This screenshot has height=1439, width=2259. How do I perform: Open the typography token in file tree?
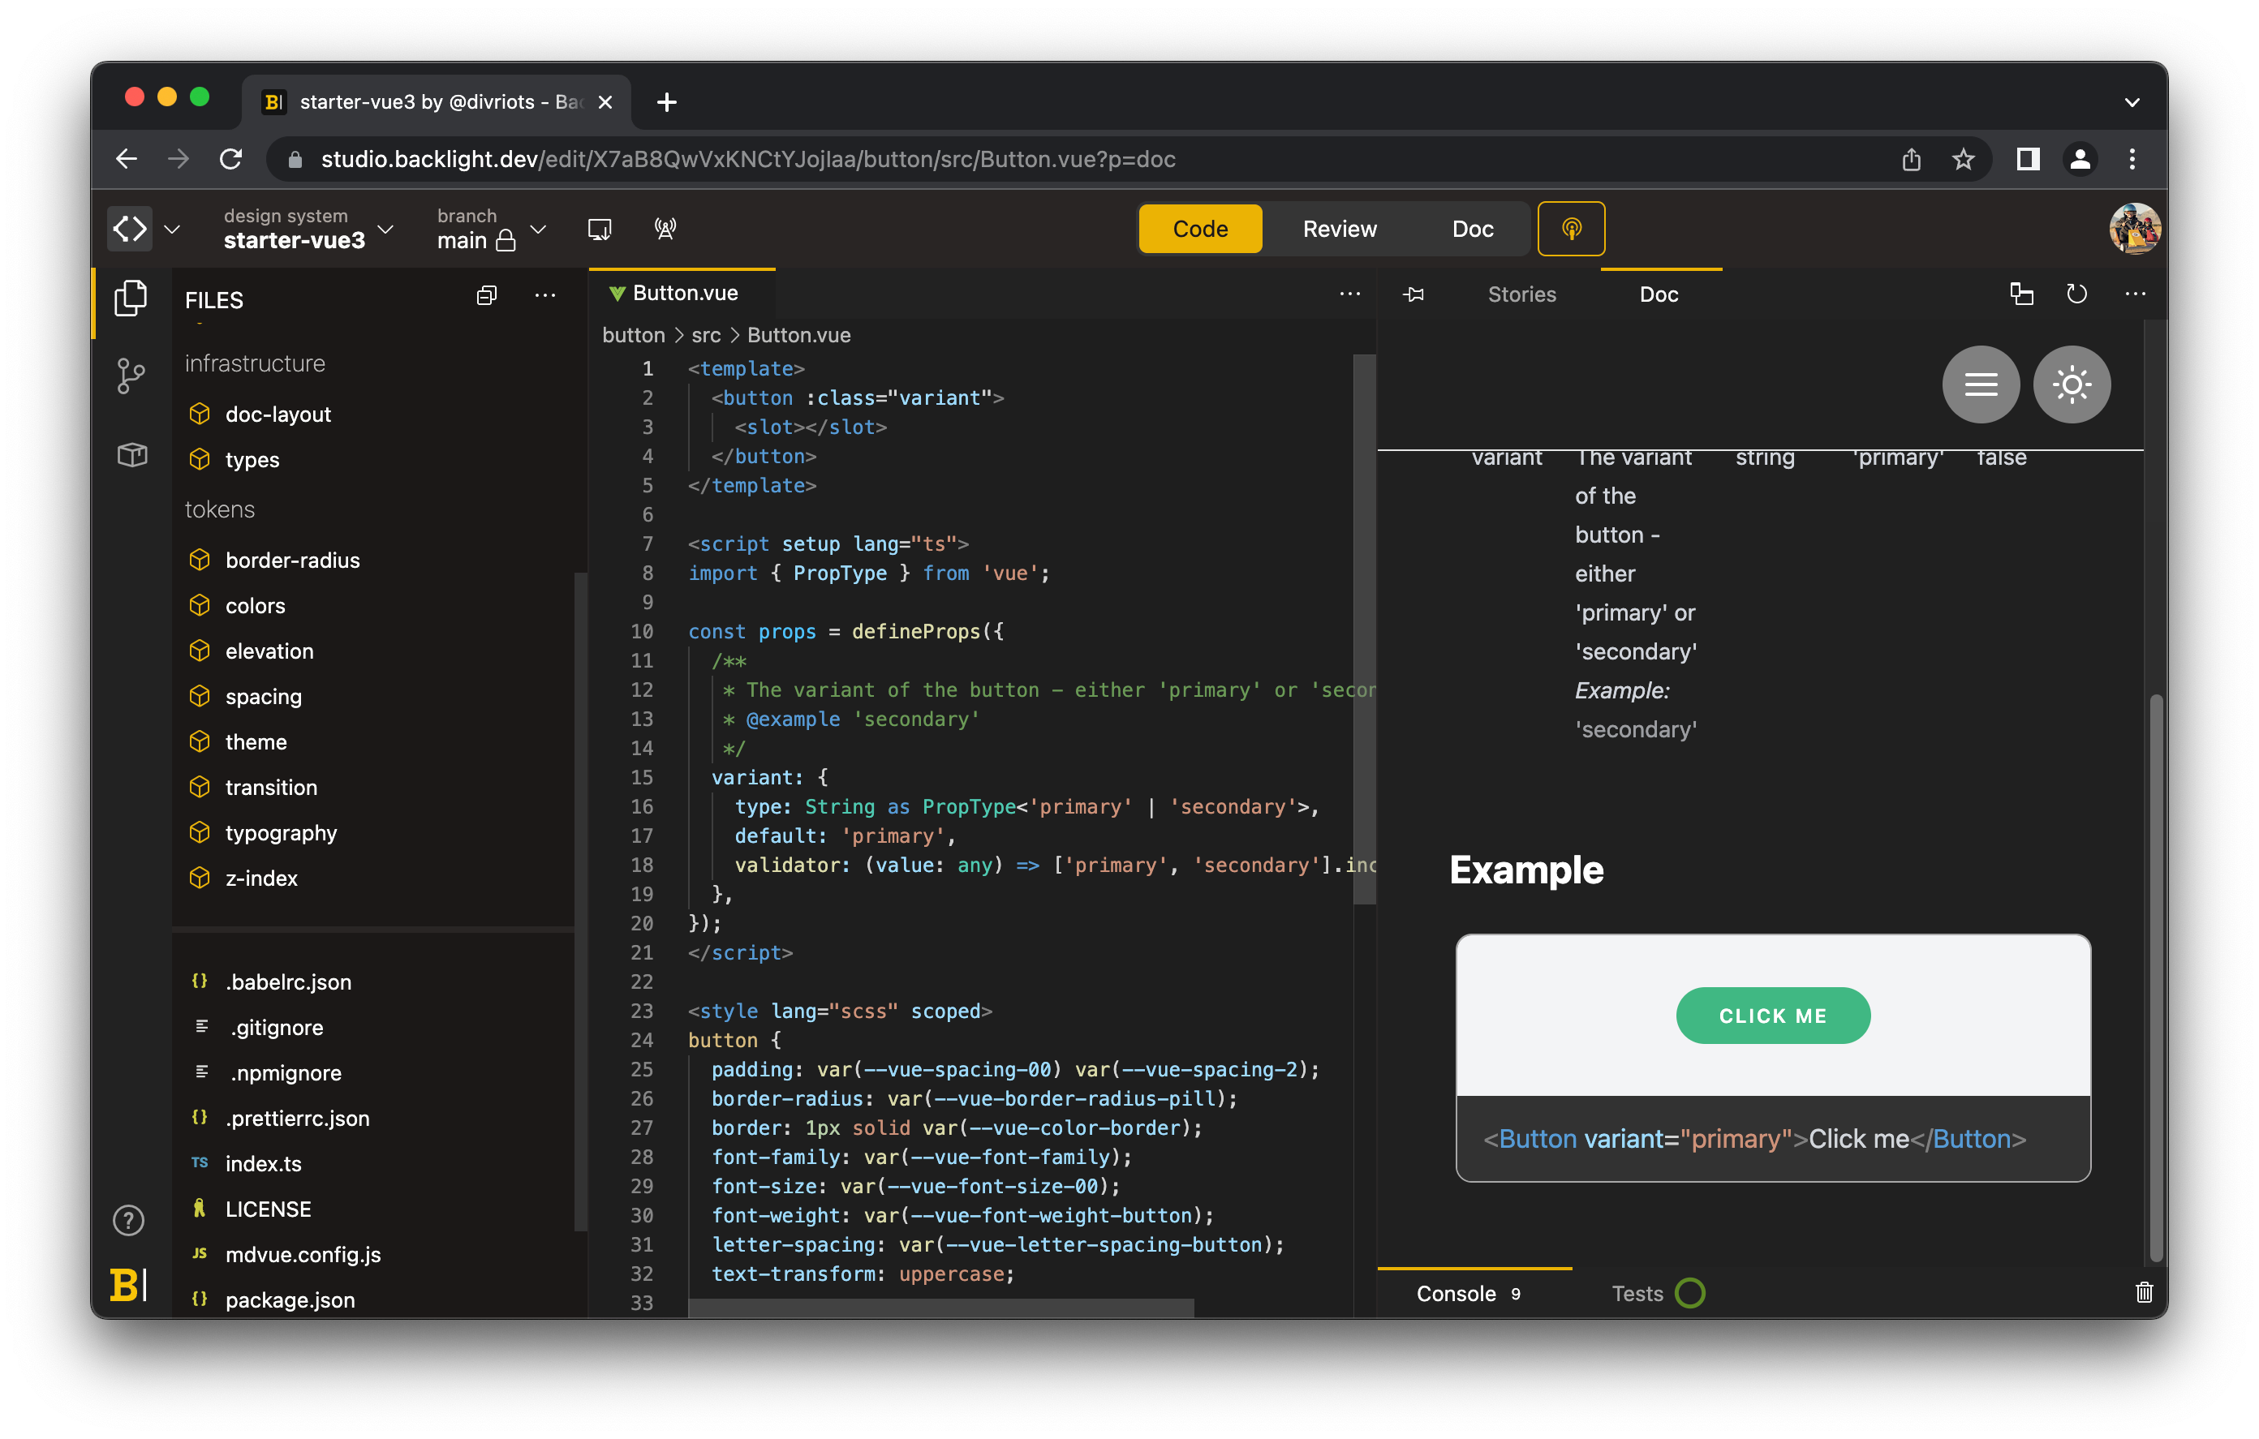click(281, 833)
